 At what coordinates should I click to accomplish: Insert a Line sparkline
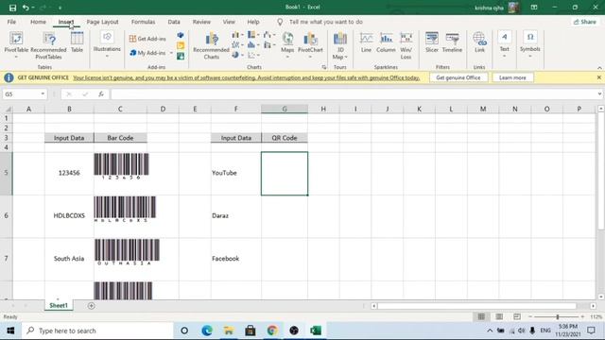[366, 42]
